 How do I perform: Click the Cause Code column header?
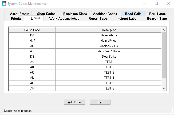tap(32, 30)
